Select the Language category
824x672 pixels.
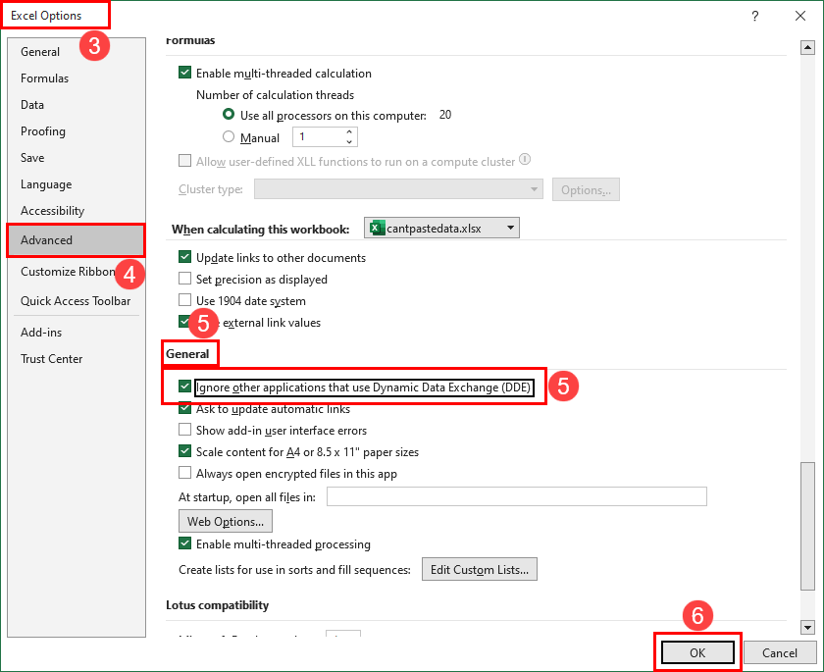click(x=46, y=184)
